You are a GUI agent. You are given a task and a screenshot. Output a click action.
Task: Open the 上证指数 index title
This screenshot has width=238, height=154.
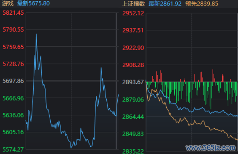tap(134, 4)
